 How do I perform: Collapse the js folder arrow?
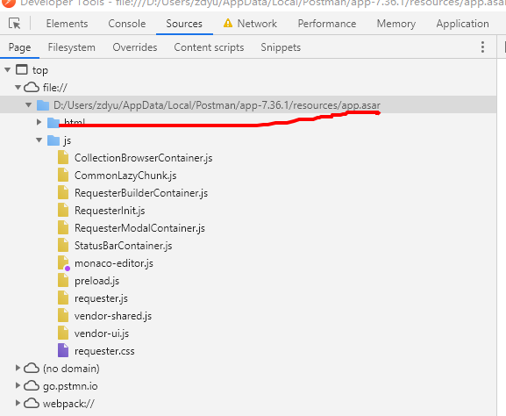[39, 140]
